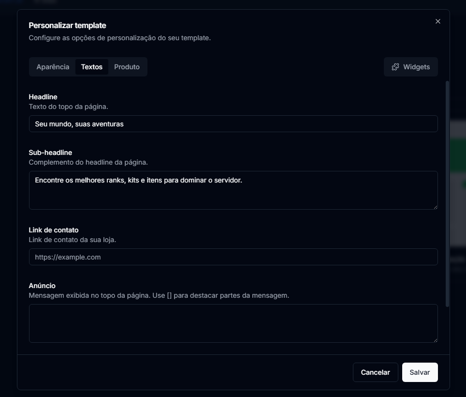Image resolution: width=466 pixels, height=397 pixels.
Task: Select the Textos tab
Action: click(x=91, y=67)
